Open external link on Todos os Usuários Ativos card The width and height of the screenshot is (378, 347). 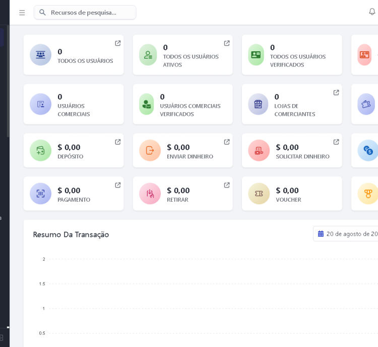tap(227, 43)
